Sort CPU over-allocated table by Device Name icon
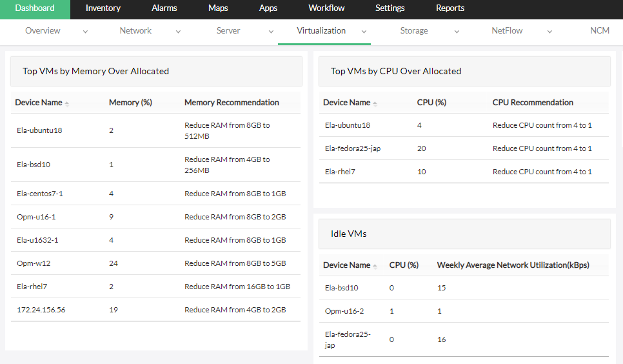This screenshot has width=623, height=364. pyautogui.click(x=375, y=103)
